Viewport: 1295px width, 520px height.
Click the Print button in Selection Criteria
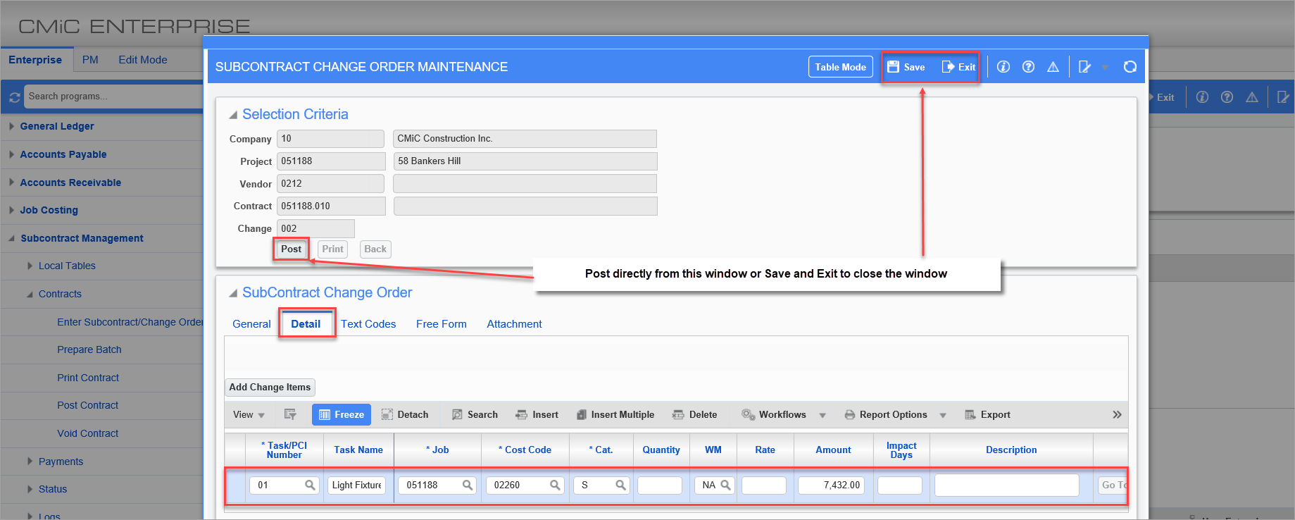tap(332, 249)
